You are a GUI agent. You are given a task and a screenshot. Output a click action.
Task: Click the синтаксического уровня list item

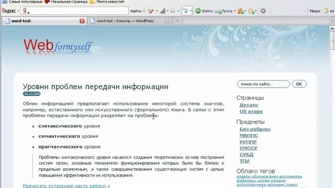[x=69, y=126]
